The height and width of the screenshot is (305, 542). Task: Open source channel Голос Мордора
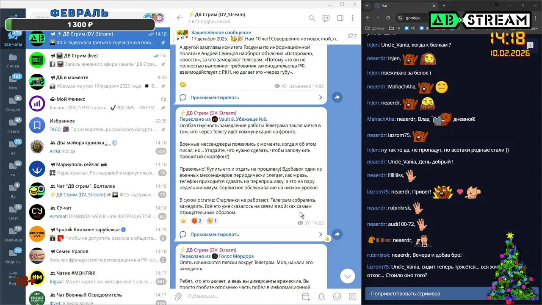pyautogui.click(x=236, y=256)
